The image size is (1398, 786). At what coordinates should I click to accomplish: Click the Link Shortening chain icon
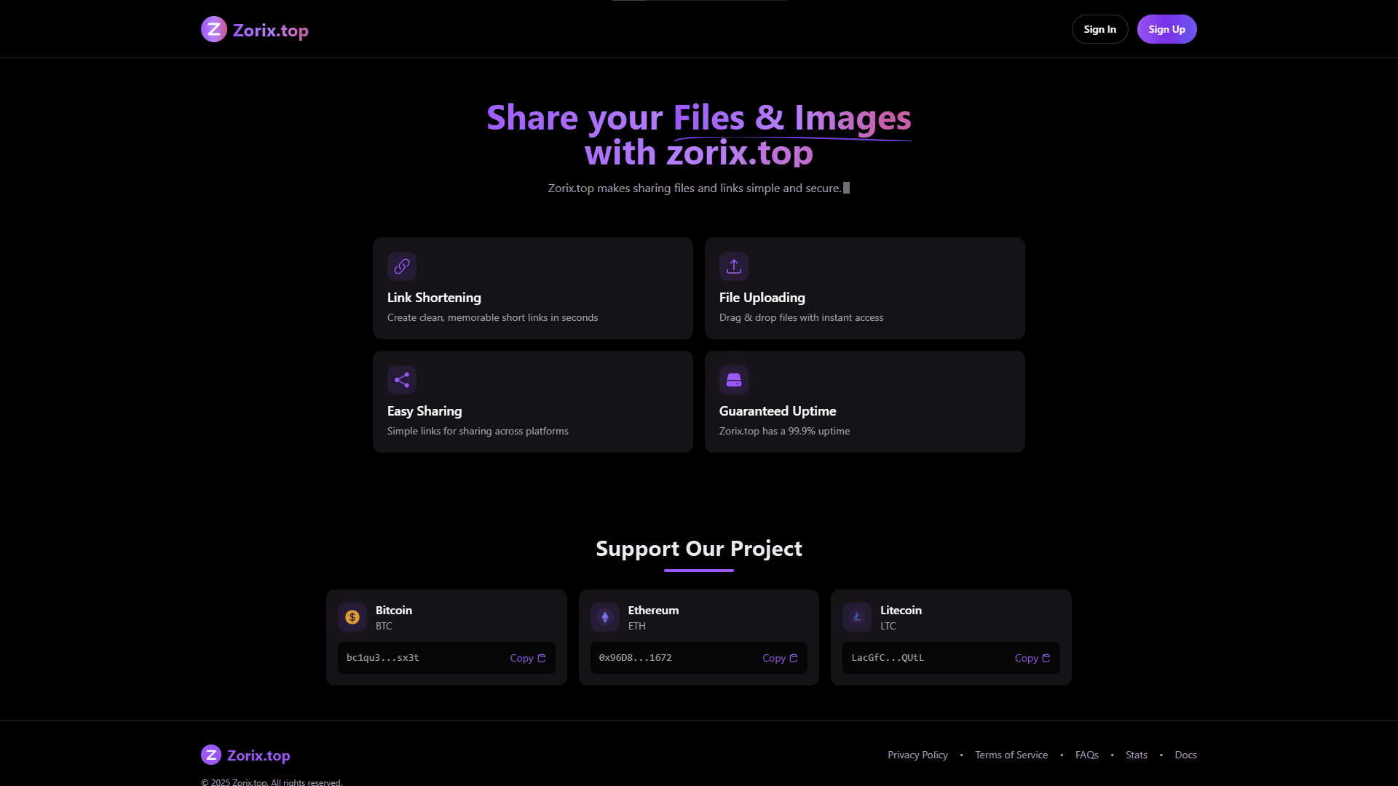401,266
